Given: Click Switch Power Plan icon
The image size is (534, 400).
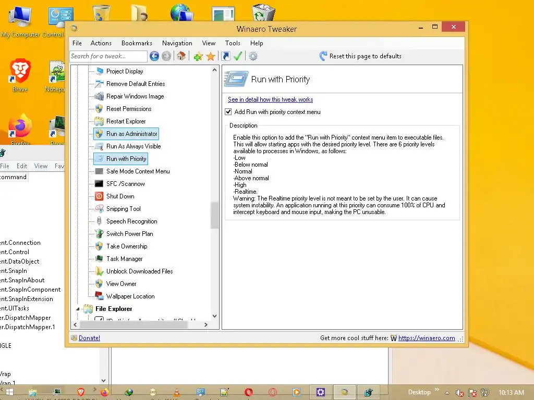Looking at the screenshot, I should pyautogui.click(x=99, y=234).
